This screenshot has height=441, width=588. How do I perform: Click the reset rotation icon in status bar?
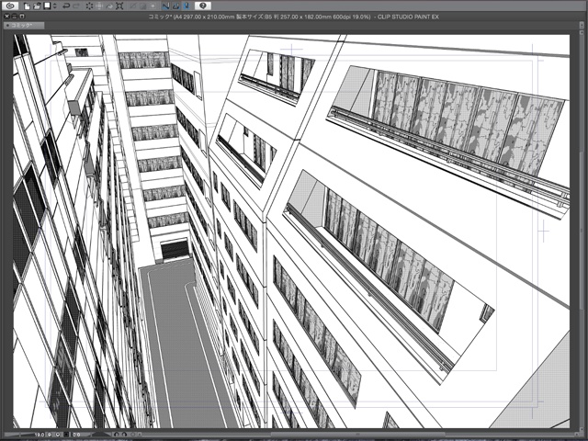(x=132, y=435)
